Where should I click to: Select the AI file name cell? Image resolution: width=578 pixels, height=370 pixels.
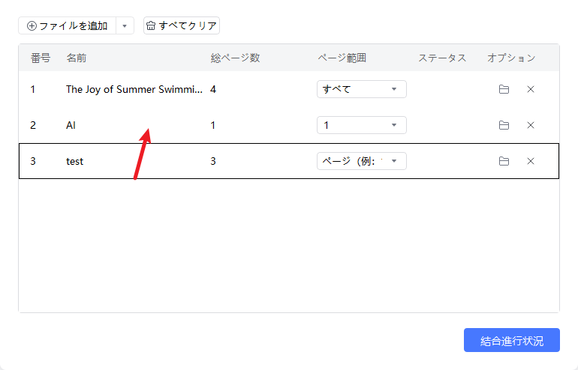coord(71,125)
